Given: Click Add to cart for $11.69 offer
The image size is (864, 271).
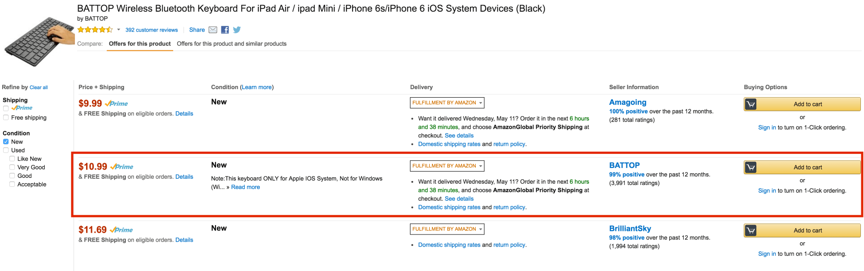Looking at the screenshot, I should click(807, 230).
